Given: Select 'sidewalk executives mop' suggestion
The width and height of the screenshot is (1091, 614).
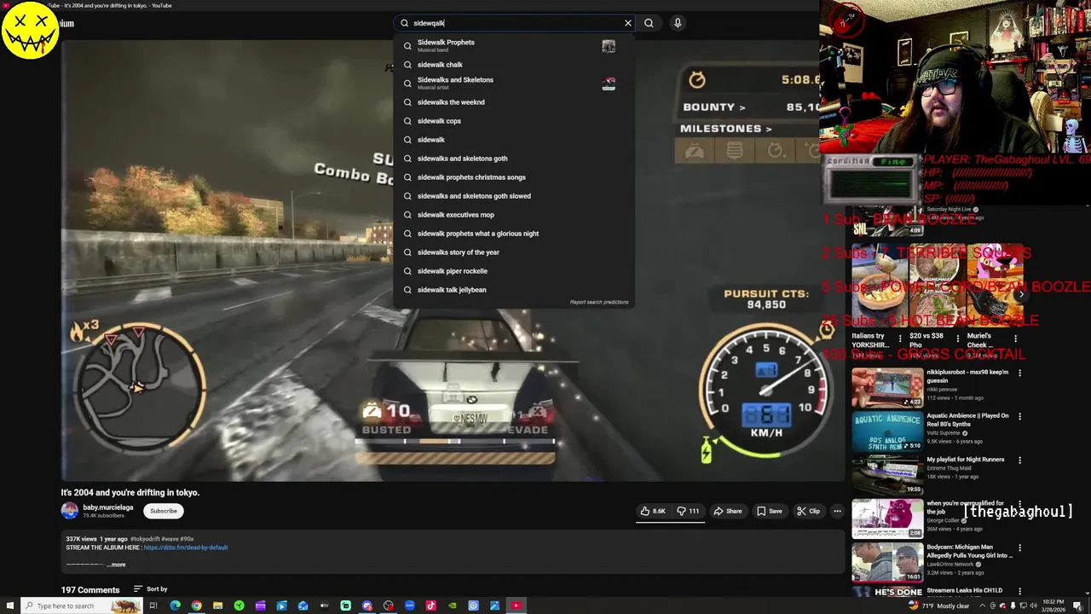Looking at the screenshot, I should pyautogui.click(x=513, y=215).
